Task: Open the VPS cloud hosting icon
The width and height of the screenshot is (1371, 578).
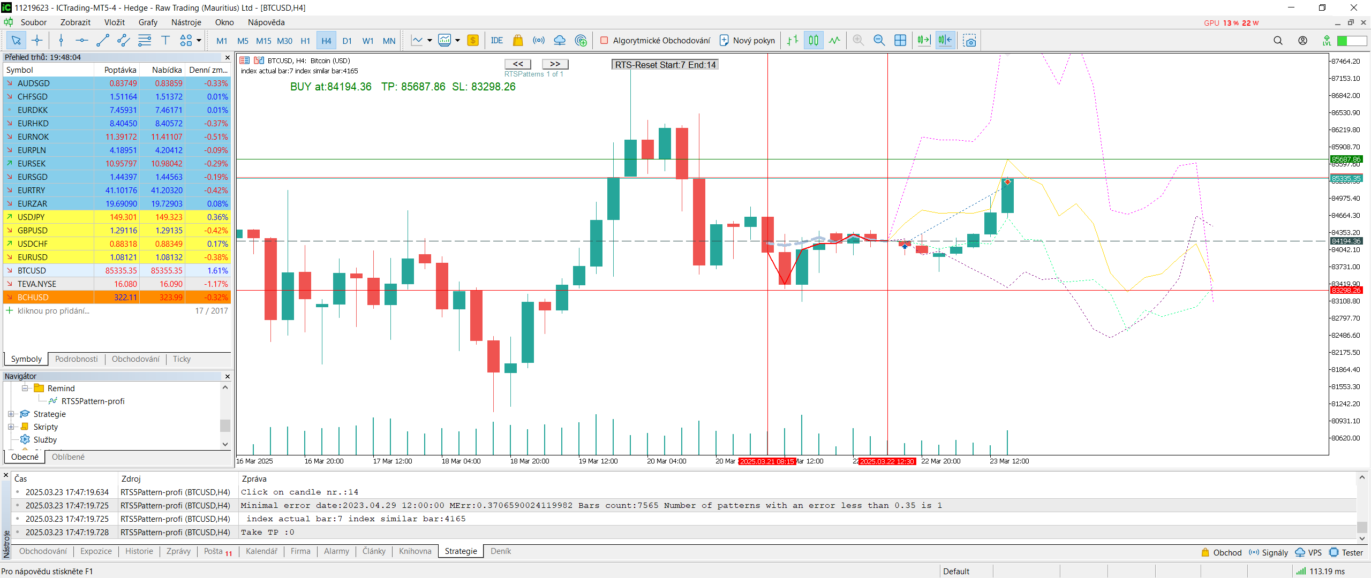Action: [560, 40]
